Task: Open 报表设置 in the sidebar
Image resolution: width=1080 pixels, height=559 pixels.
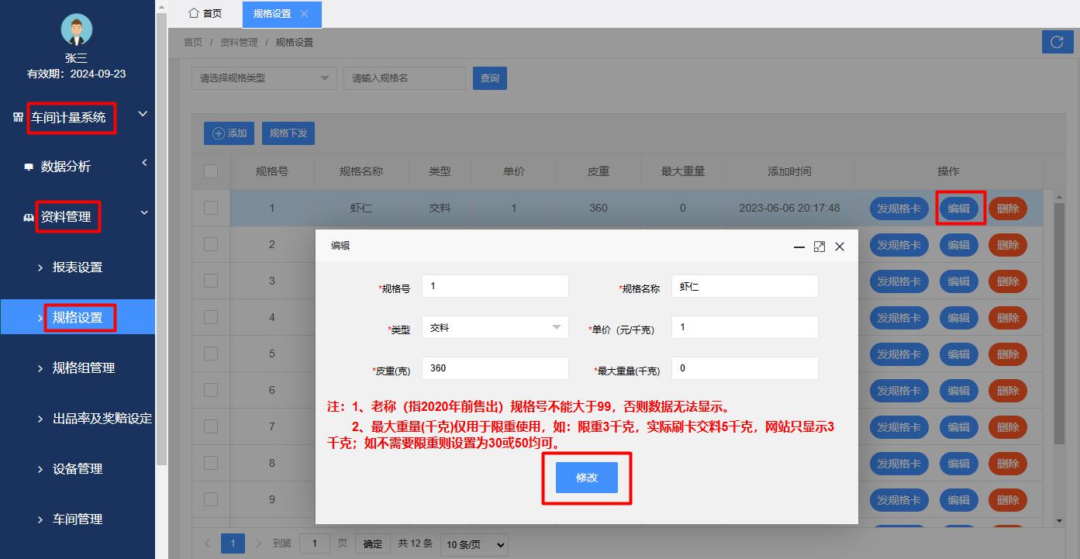Action: coord(78,267)
